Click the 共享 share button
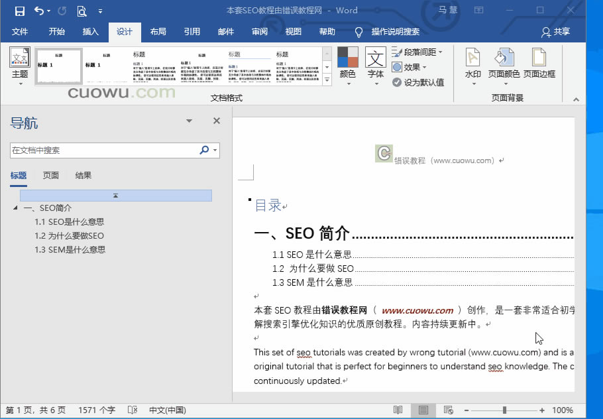Screen dimensions: 603x419 tap(555, 32)
